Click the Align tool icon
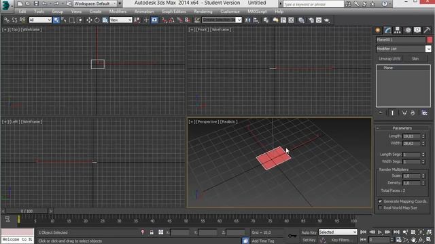435x244 pixels. 256,20
